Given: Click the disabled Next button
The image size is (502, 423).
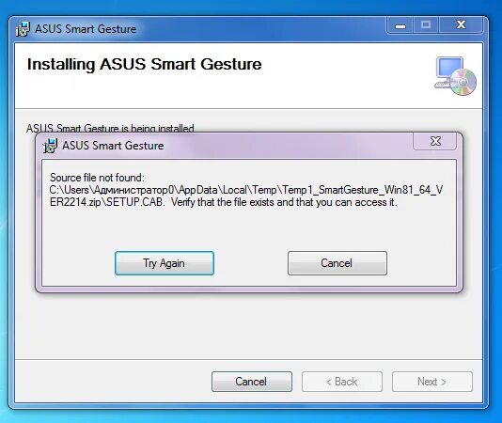Looking at the screenshot, I should click(432, 382).
